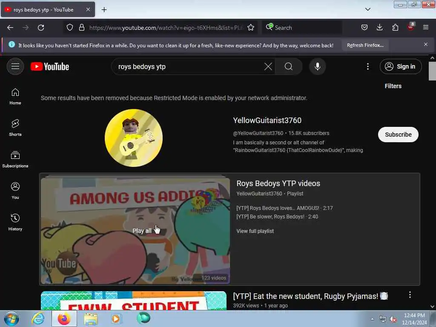The height and width of the screenshot is (327, 436).
Task: Click the site security padlock icon
Action: (81, 28)
